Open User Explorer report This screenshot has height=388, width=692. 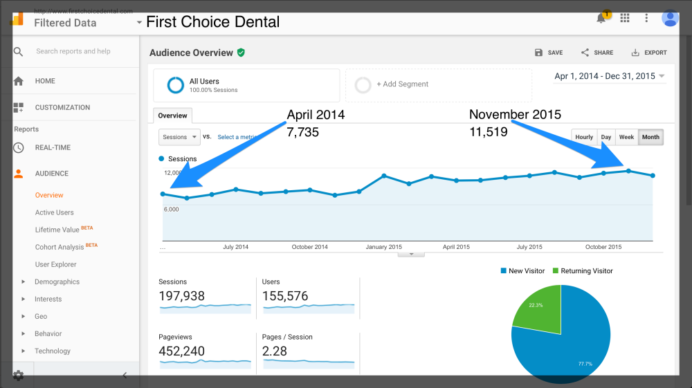point(55,264)
